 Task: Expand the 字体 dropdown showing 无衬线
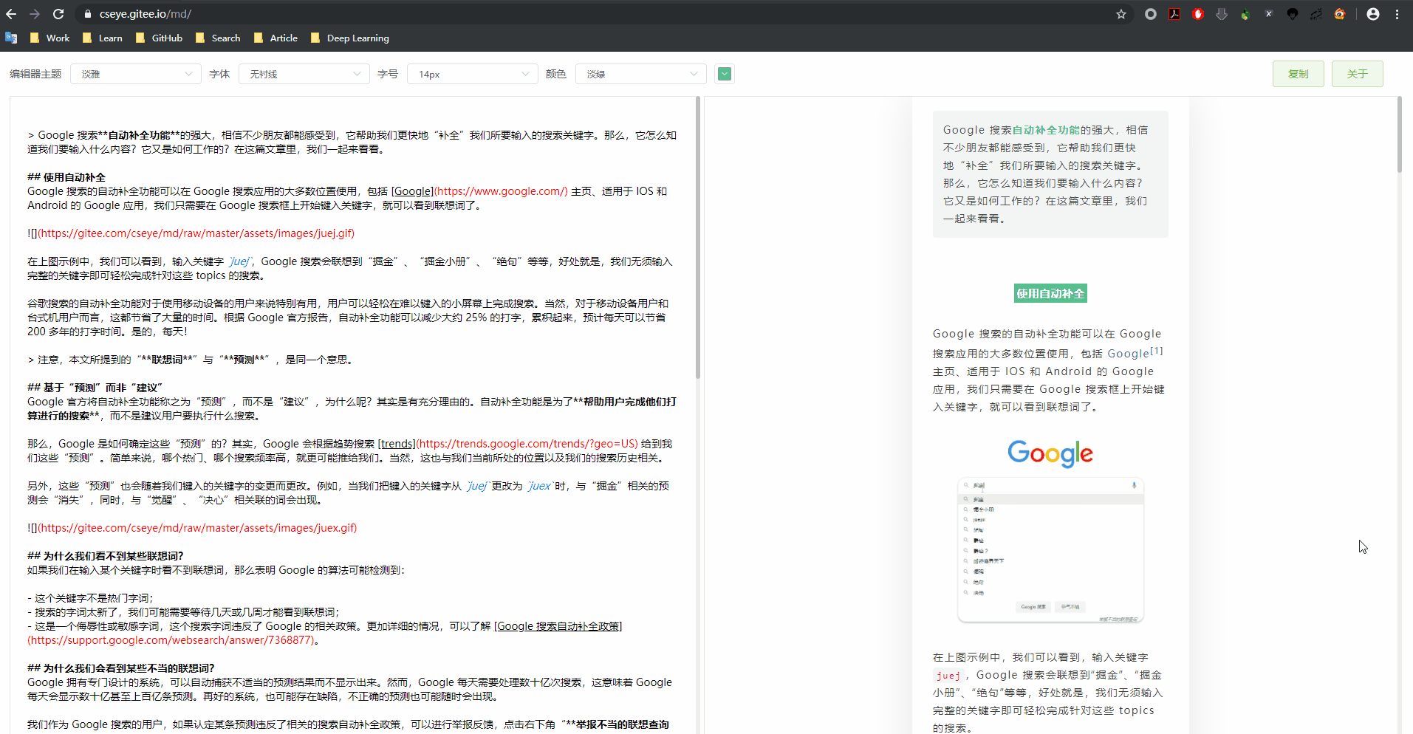[x=304, y=74]
